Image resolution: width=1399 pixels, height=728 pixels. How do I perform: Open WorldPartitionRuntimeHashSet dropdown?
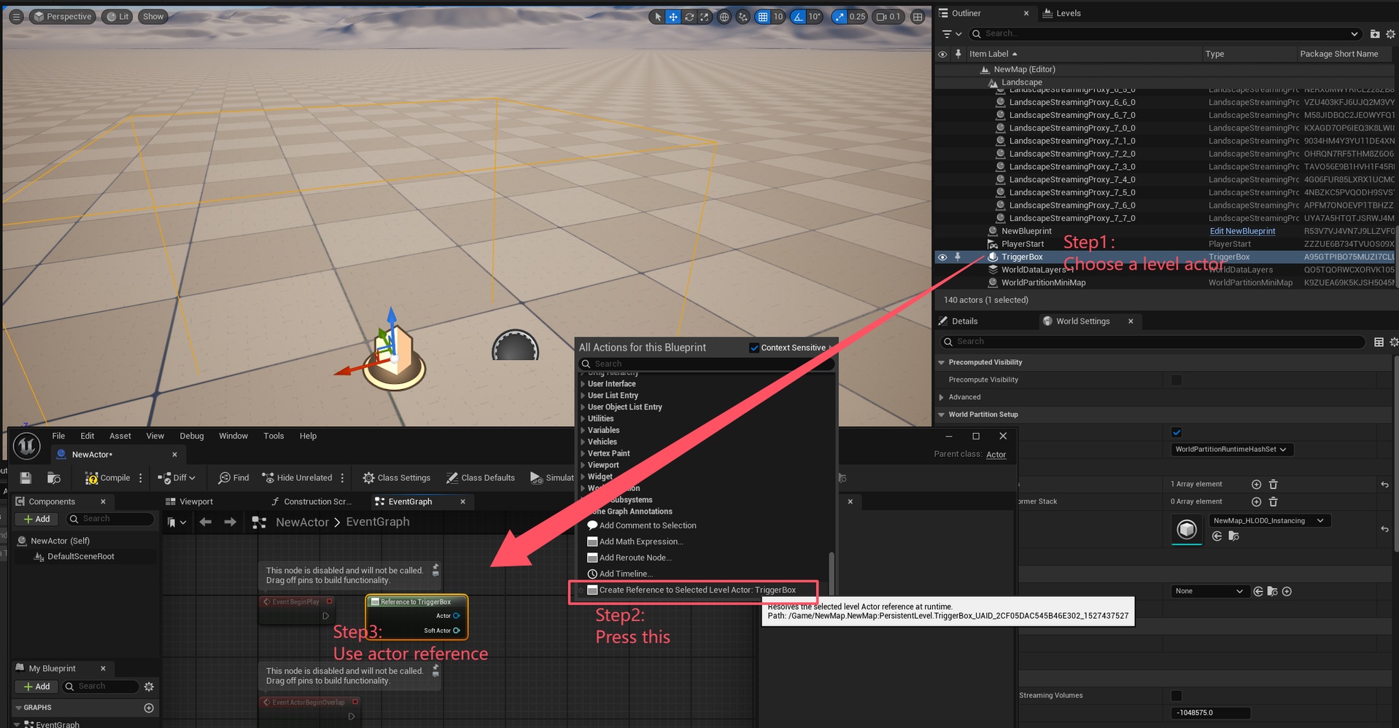[x=1231, y=450]
